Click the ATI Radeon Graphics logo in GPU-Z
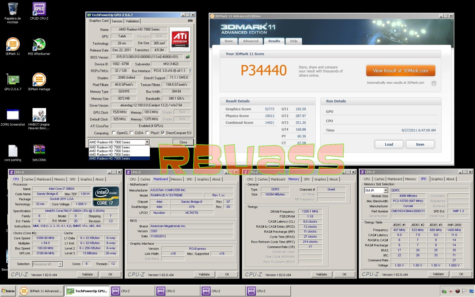Image resolution: width=475 pixels, height=297 pixels. tap(181, 39)
